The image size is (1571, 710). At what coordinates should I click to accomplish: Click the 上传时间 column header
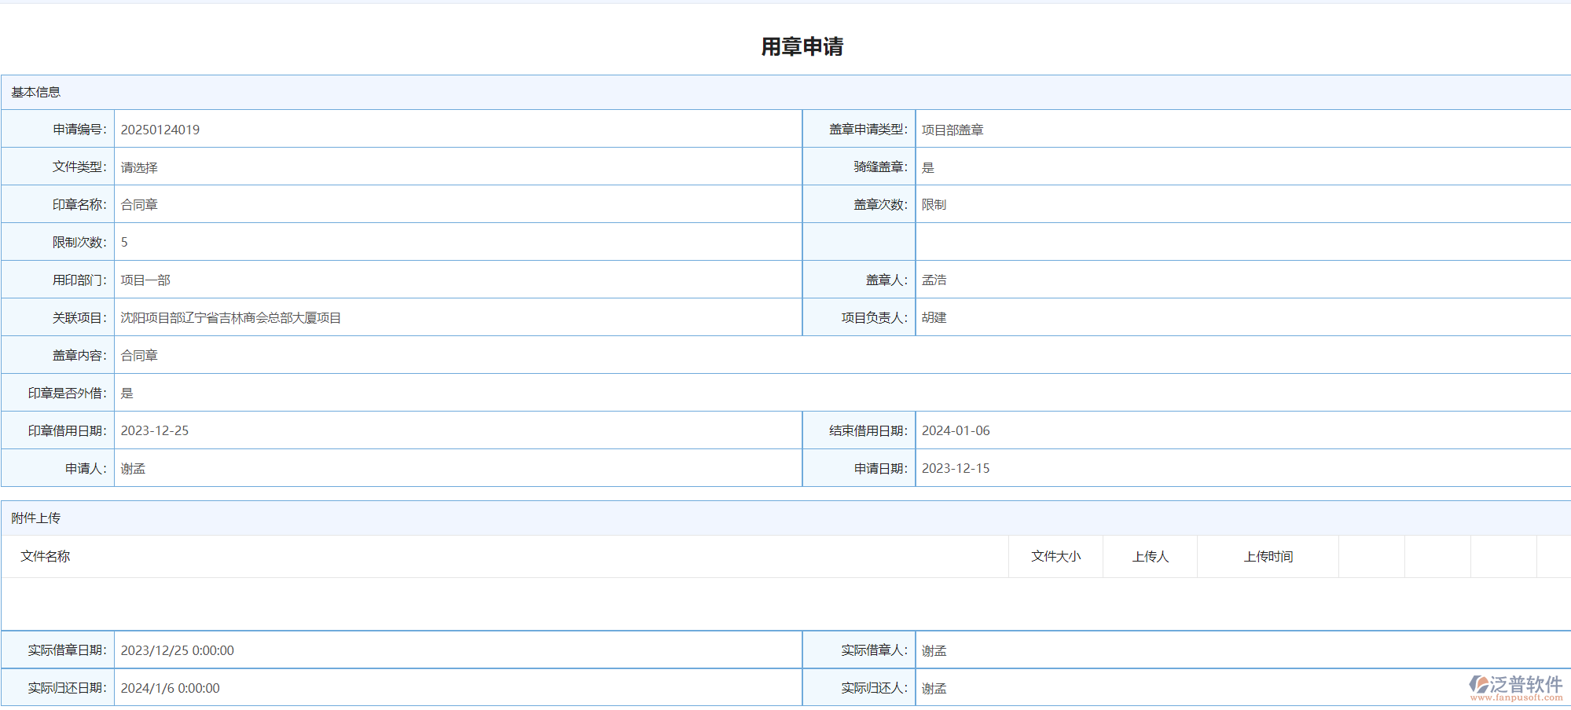click(x=1268, y=557)
